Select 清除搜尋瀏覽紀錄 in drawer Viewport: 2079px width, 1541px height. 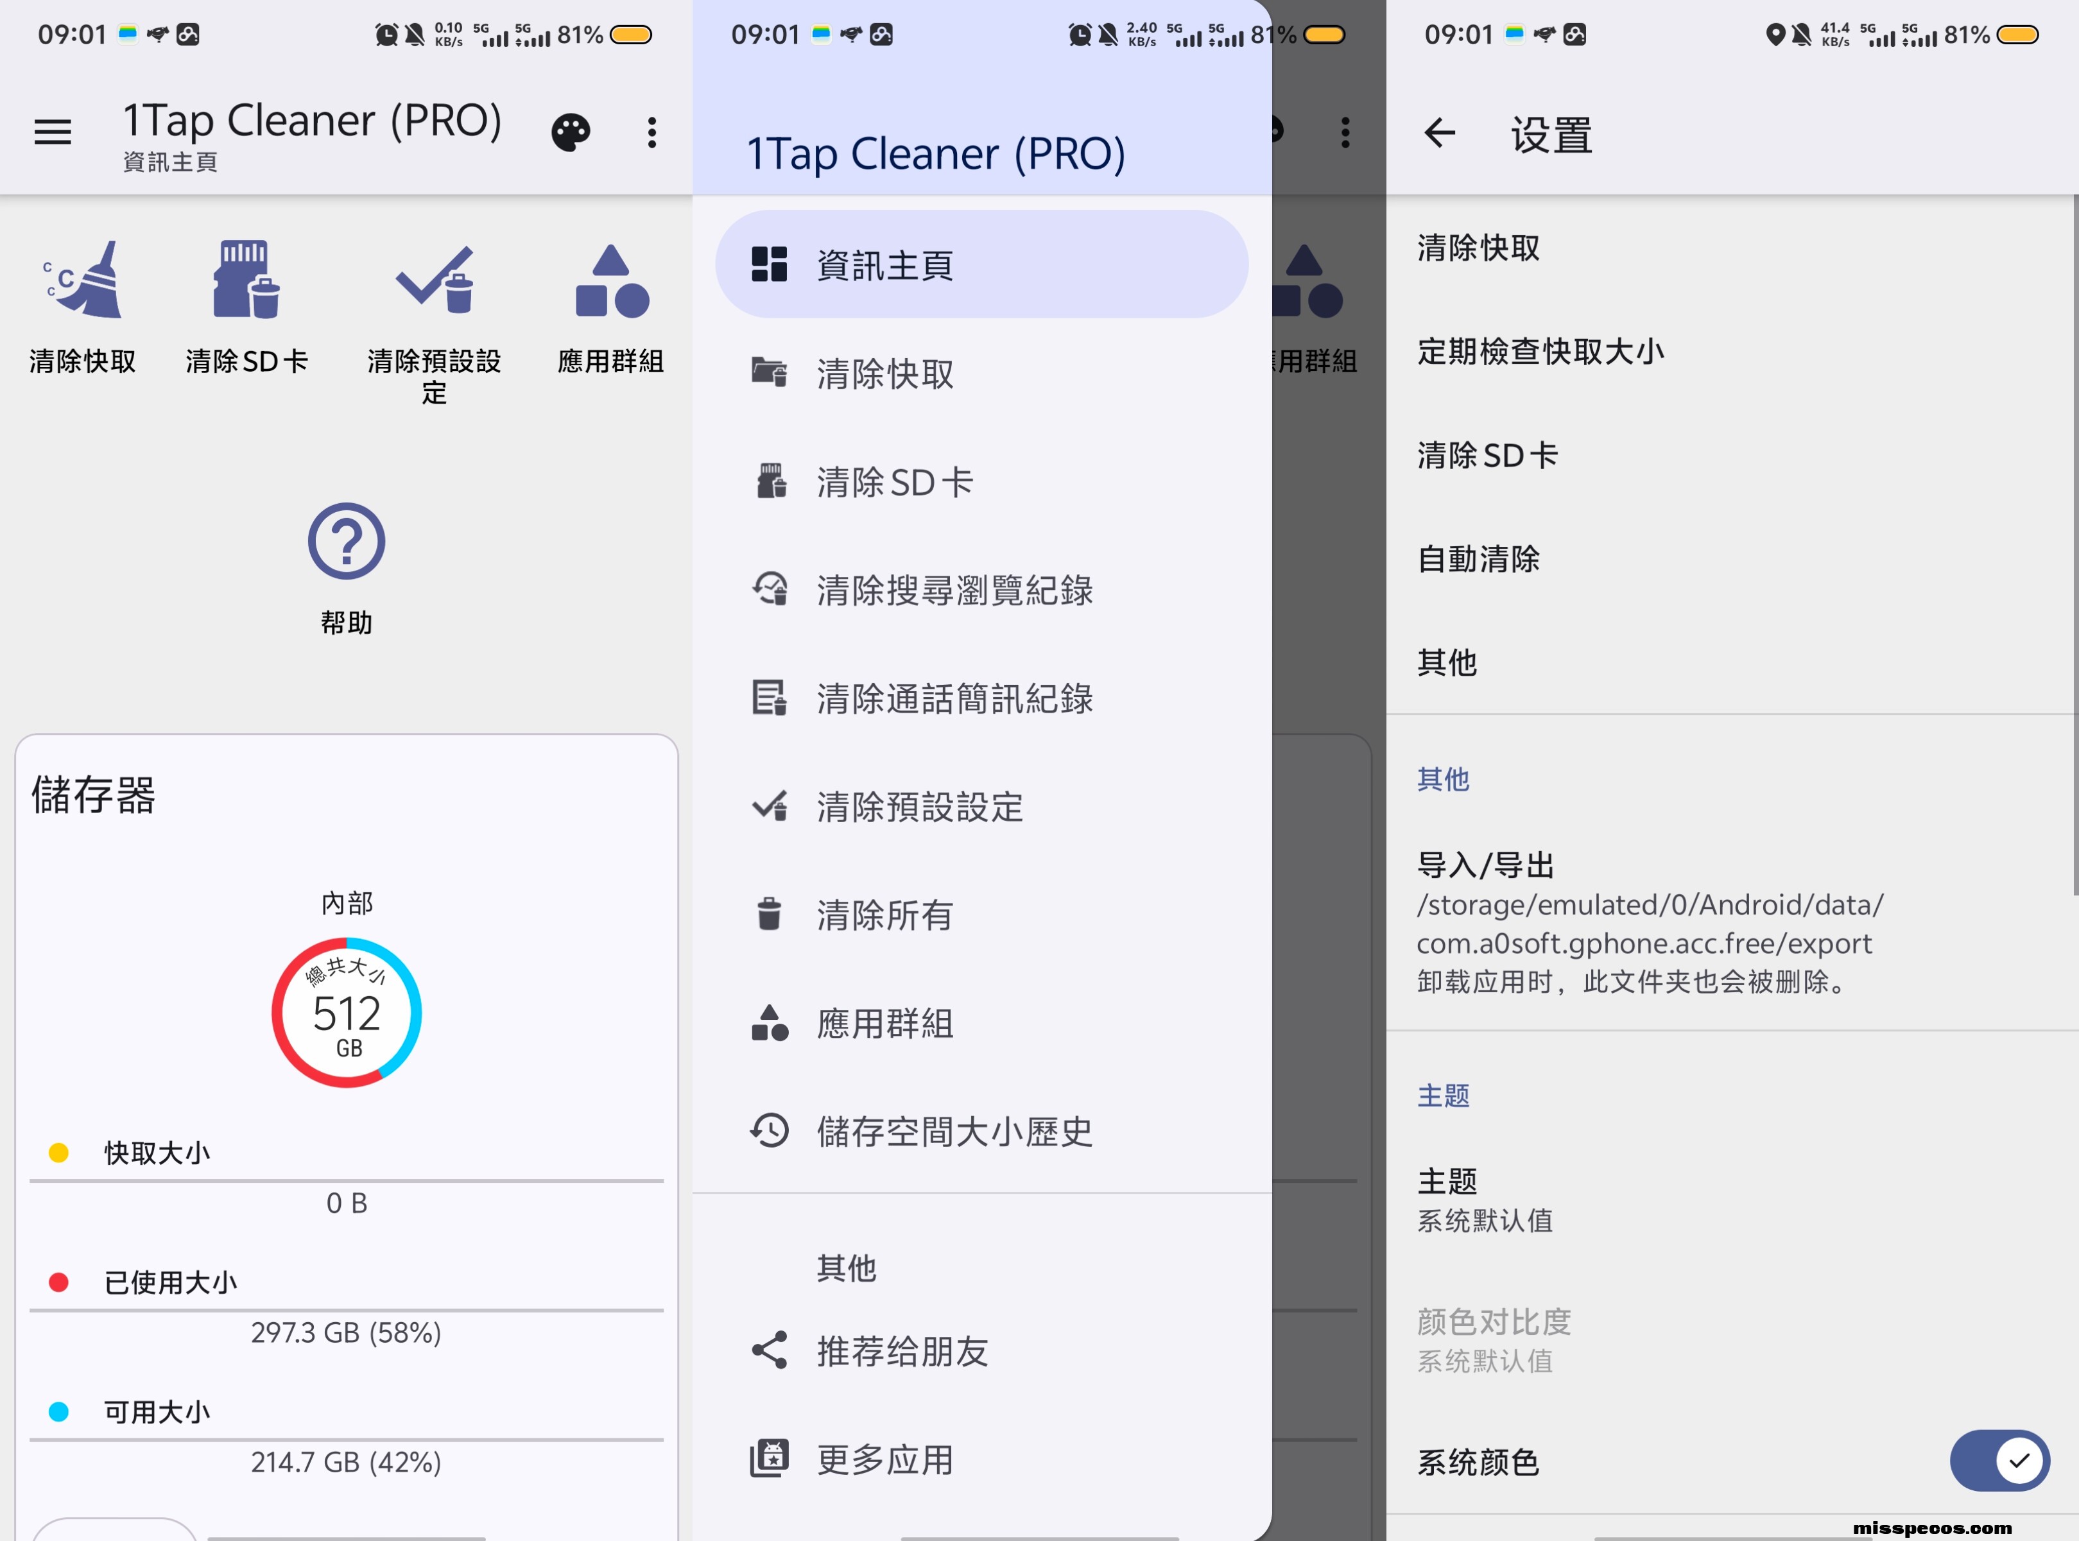coord(953,590)
